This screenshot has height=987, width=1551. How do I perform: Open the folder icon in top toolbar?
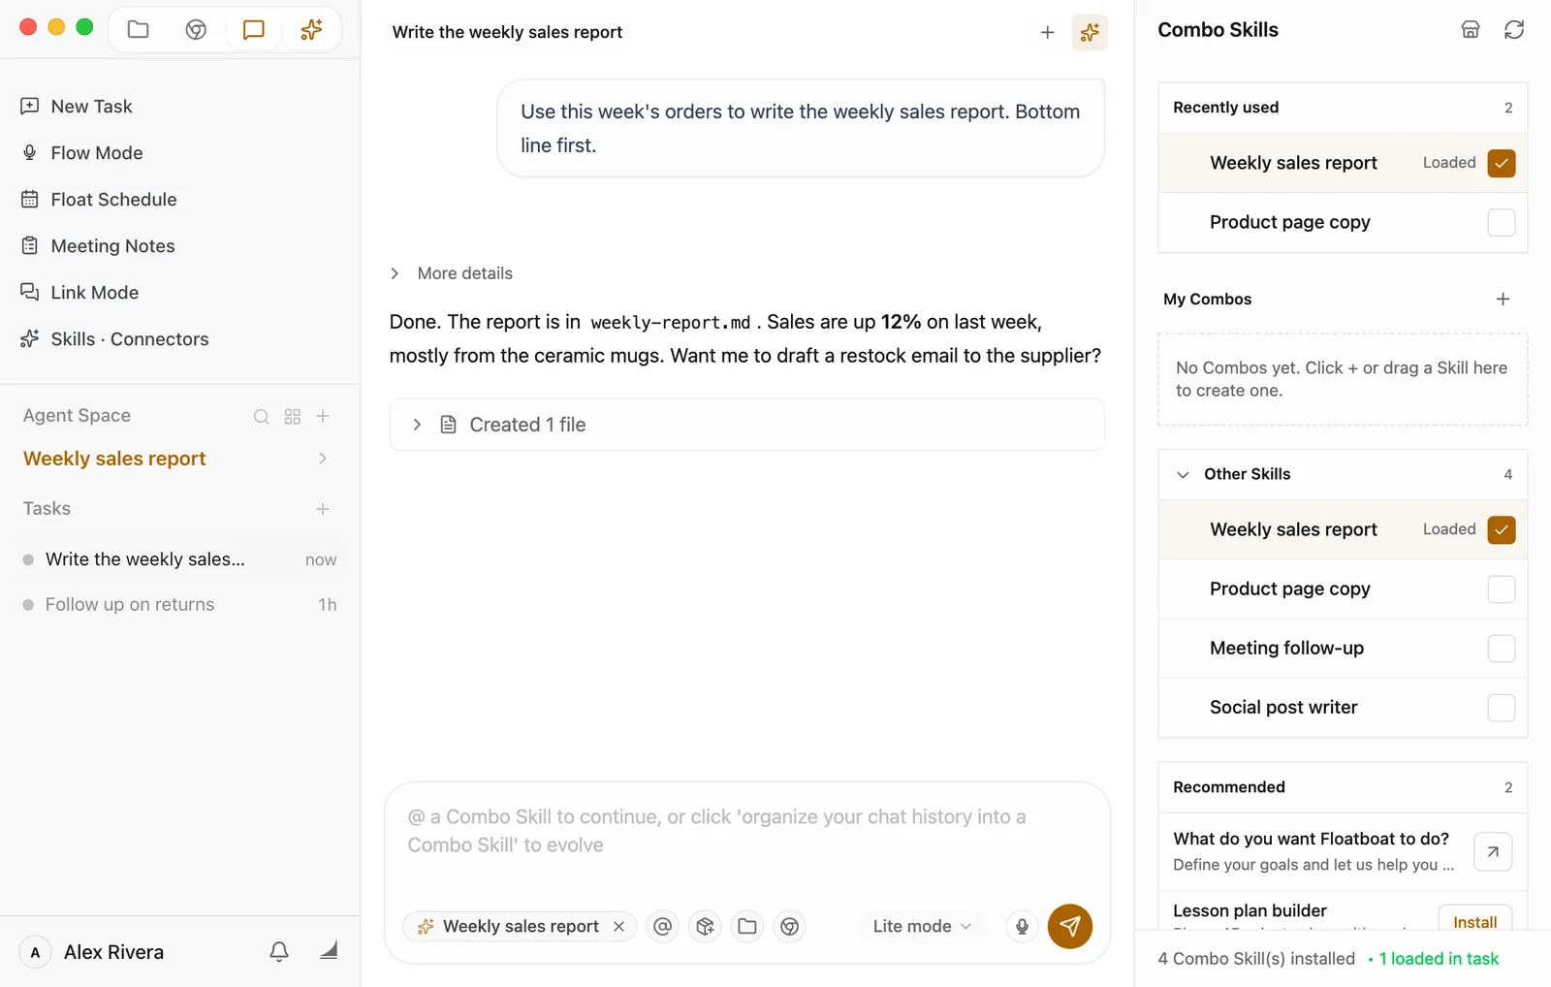pyautogui.click(x=139, y=30)
